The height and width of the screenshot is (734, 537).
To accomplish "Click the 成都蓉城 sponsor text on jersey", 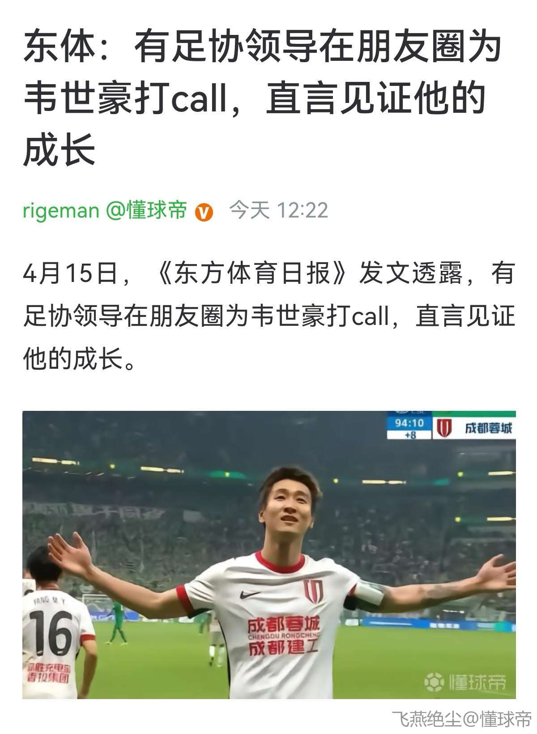I will 284,624.
